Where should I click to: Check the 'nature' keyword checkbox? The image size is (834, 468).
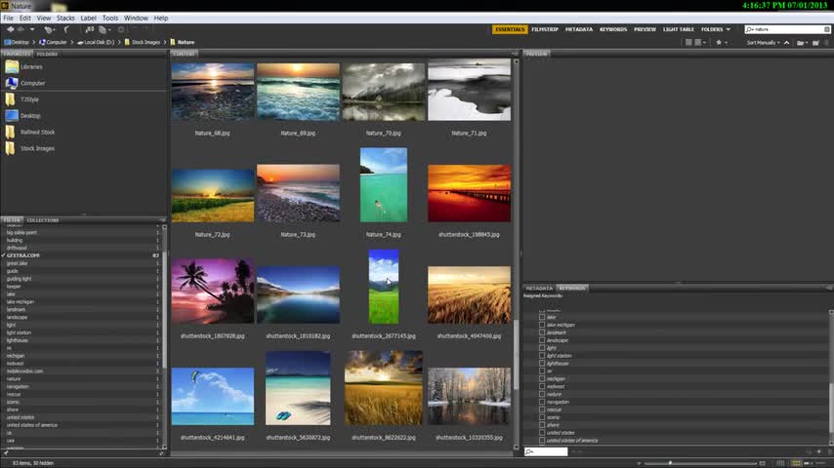pyautogui.click(x=543, y=394)
